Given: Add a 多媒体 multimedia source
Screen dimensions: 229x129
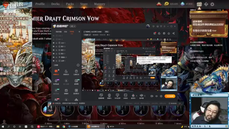Looking at the screenshot, I should click(125, 96).
